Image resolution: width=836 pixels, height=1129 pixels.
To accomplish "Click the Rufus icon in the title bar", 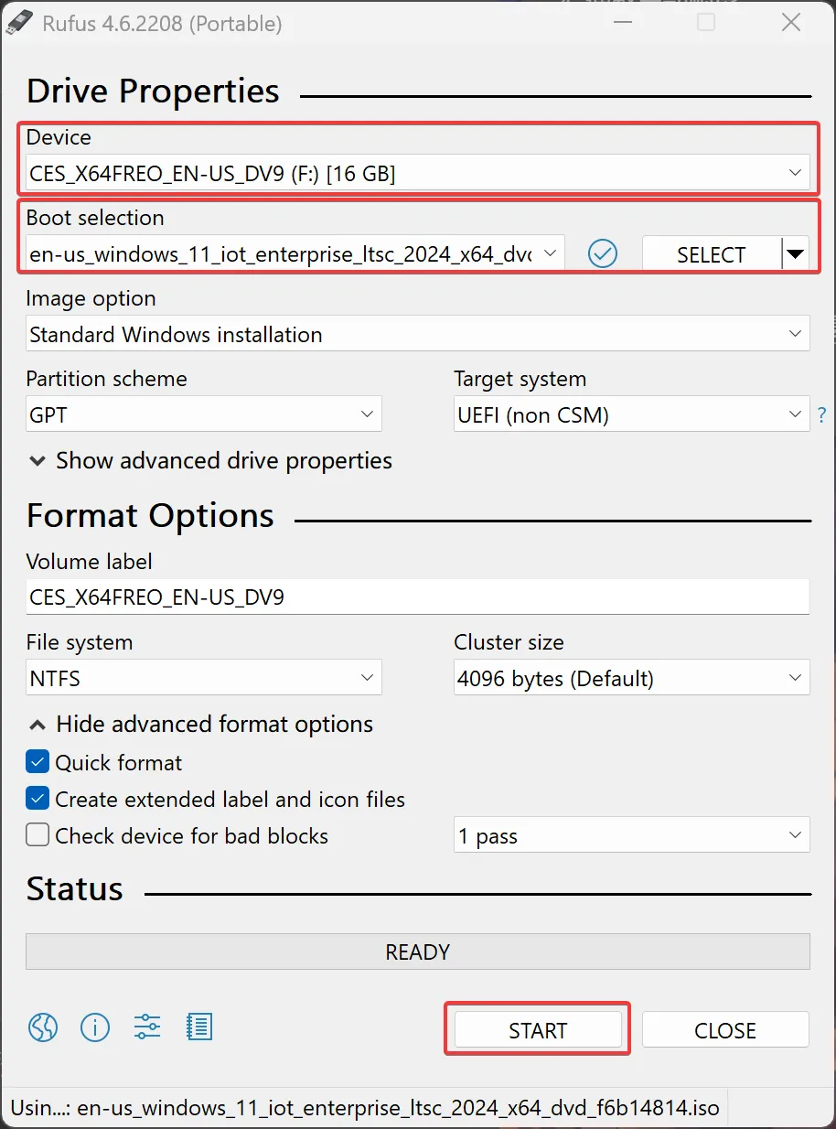I will click(x=18, y=22).
